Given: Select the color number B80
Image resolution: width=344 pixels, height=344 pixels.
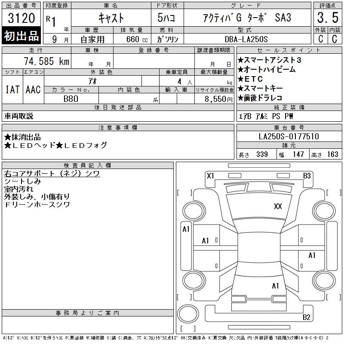Looking at the screenshot, I should [71, 99].
